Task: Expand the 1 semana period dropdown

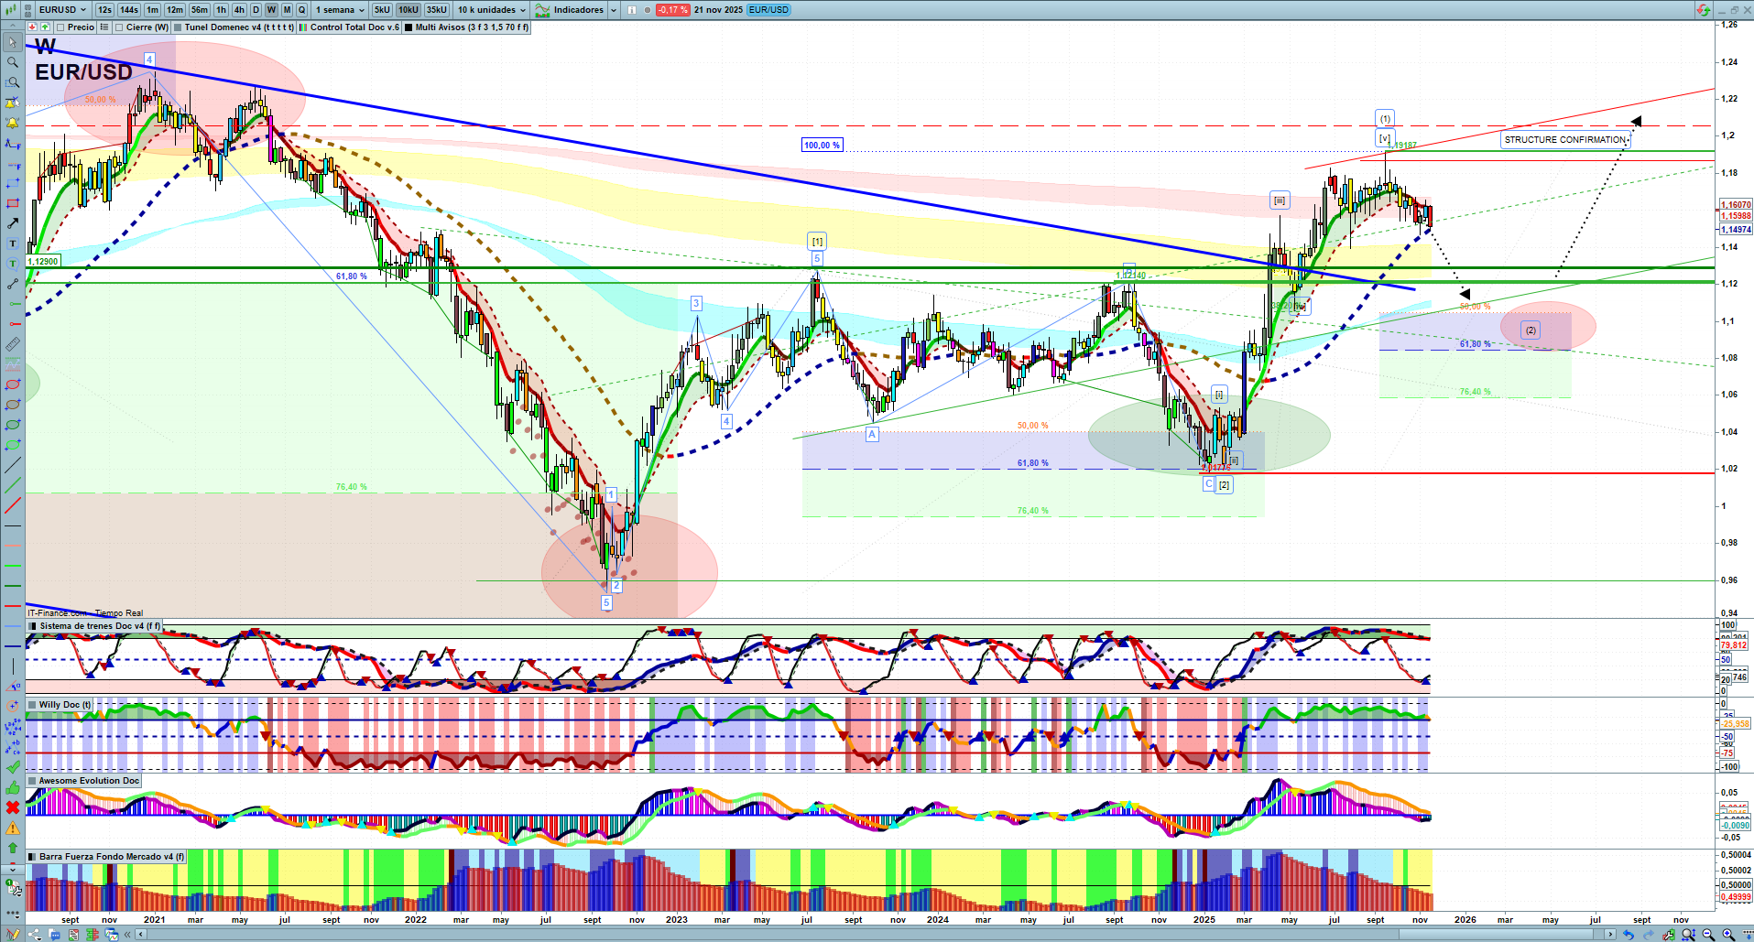Action: click(340, 10)
